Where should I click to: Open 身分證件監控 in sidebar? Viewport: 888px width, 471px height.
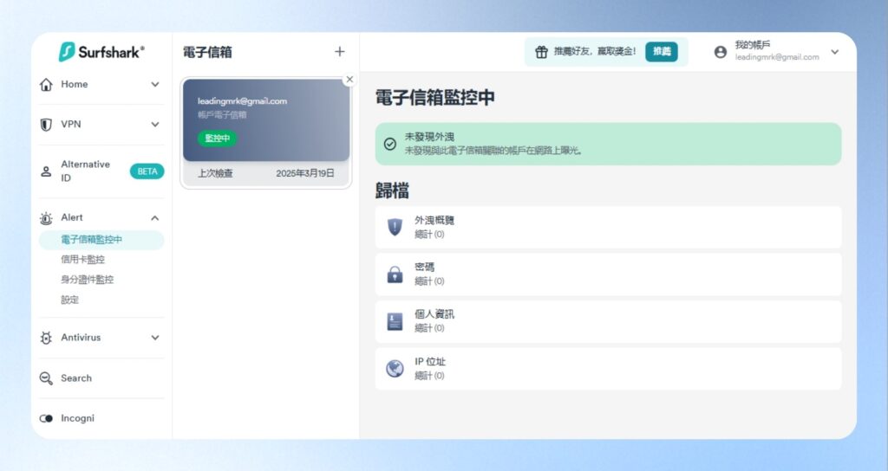[88, 280]
